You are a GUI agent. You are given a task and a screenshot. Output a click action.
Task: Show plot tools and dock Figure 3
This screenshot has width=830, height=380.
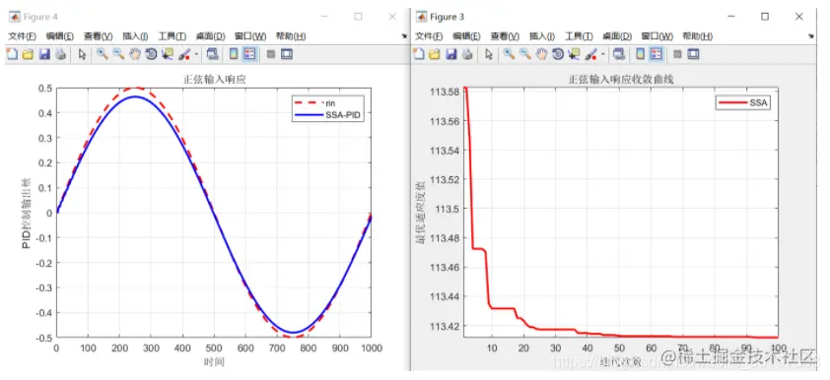click(693, 54)
